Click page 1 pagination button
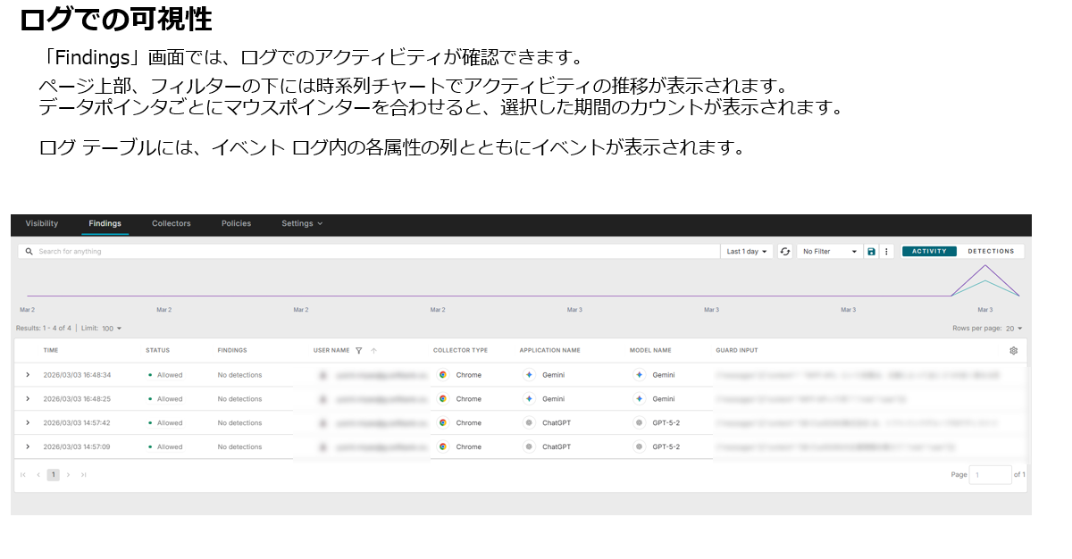Viewport: 1072px width, 559px height. tap(53, 475)
